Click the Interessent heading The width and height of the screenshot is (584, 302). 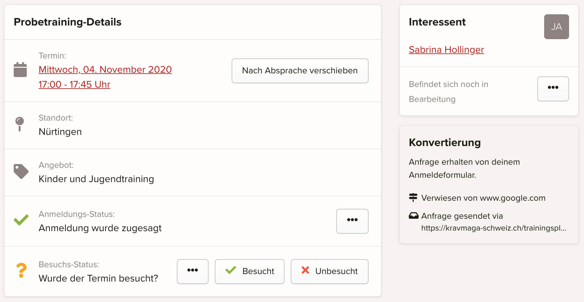[x=437, y=22]
